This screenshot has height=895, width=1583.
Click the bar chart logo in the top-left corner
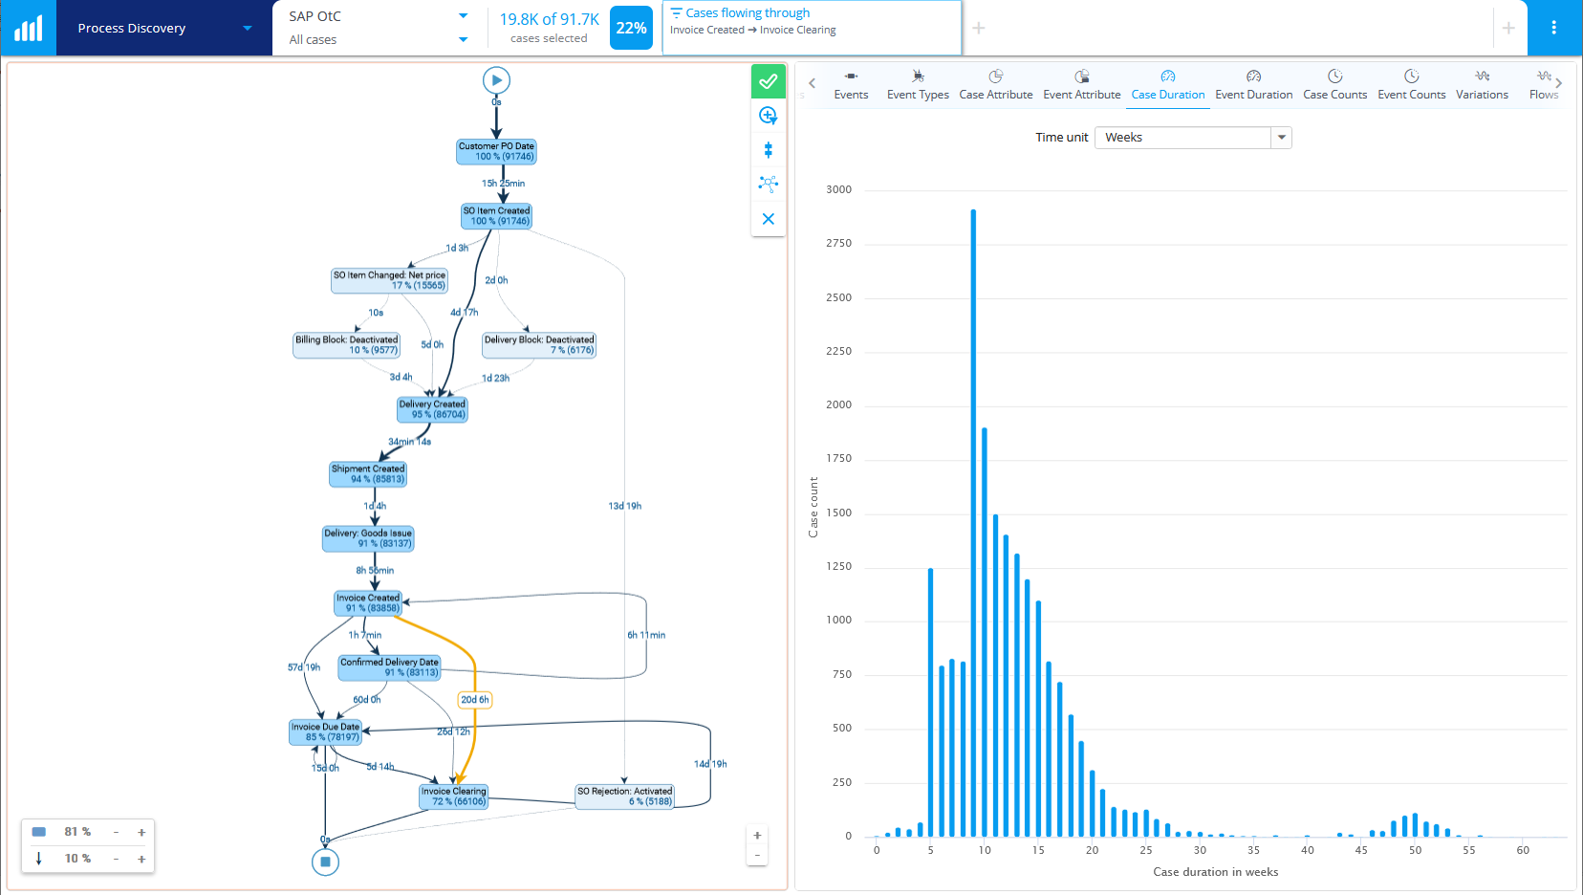(28, 27)
